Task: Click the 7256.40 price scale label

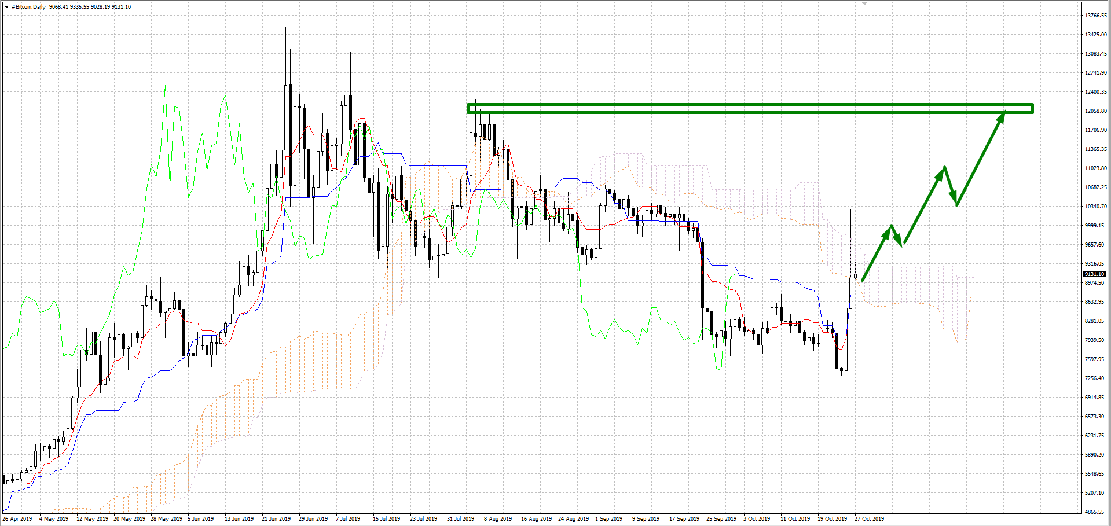Action: pos(1095,378)
